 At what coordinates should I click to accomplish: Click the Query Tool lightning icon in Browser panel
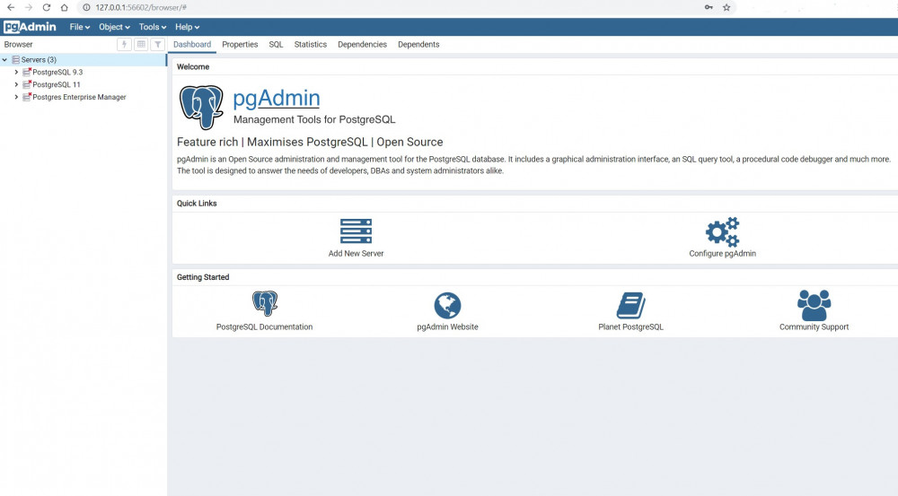[x=124, y=44]
